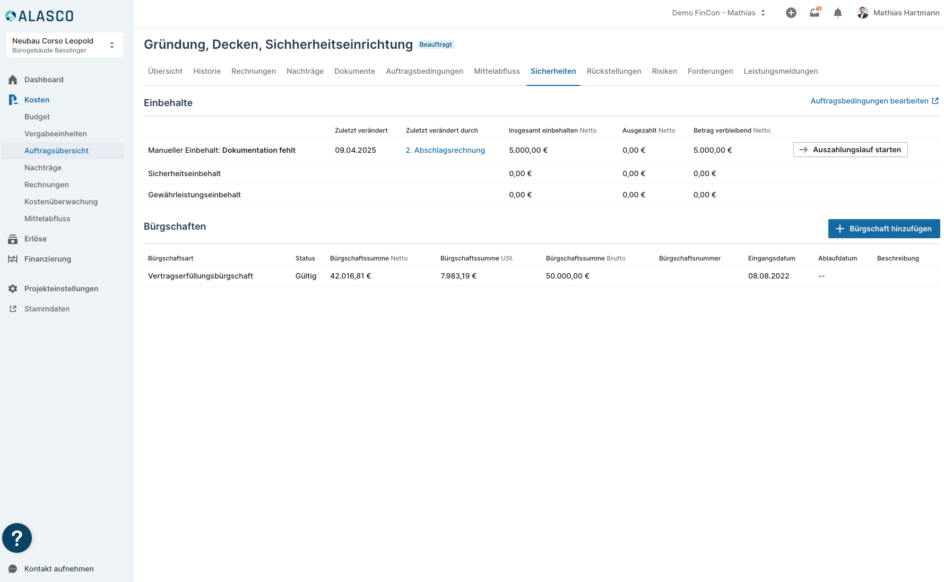Click the Erlöse sidebar icon

tap(13, 239)
